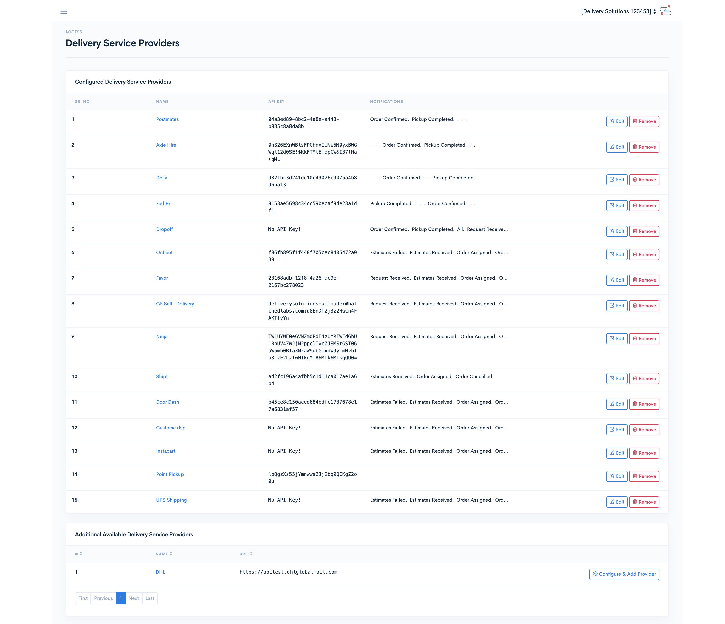Open the Axle Hire link
The width and height of the screenshot is (725, 624).
click(166, 145)
